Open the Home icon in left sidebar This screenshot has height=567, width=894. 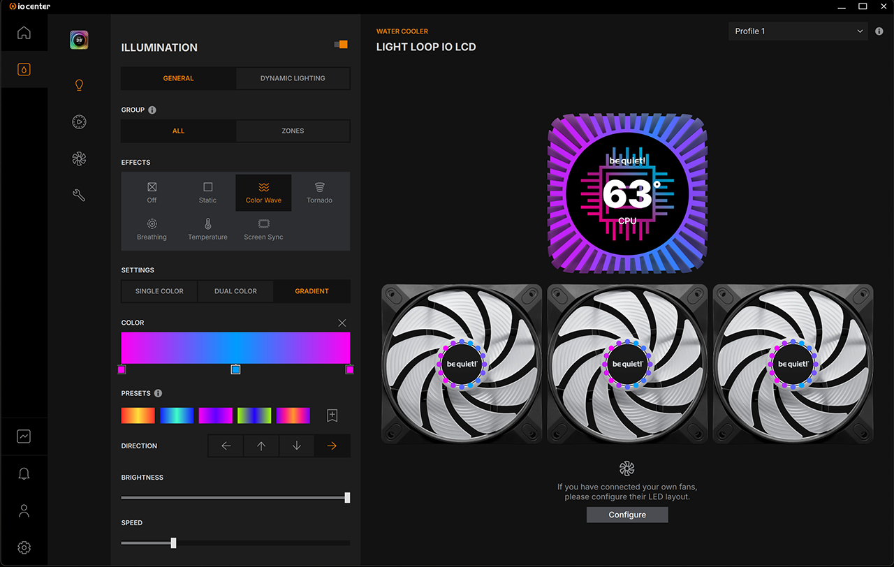pyautogui.click(x=24, y=33)
